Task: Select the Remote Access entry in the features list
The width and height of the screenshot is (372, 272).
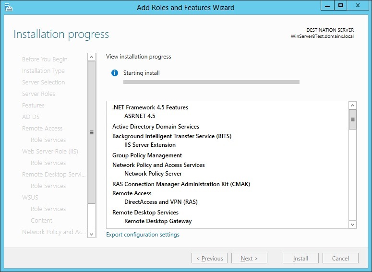Action: (x=132, y=193)
